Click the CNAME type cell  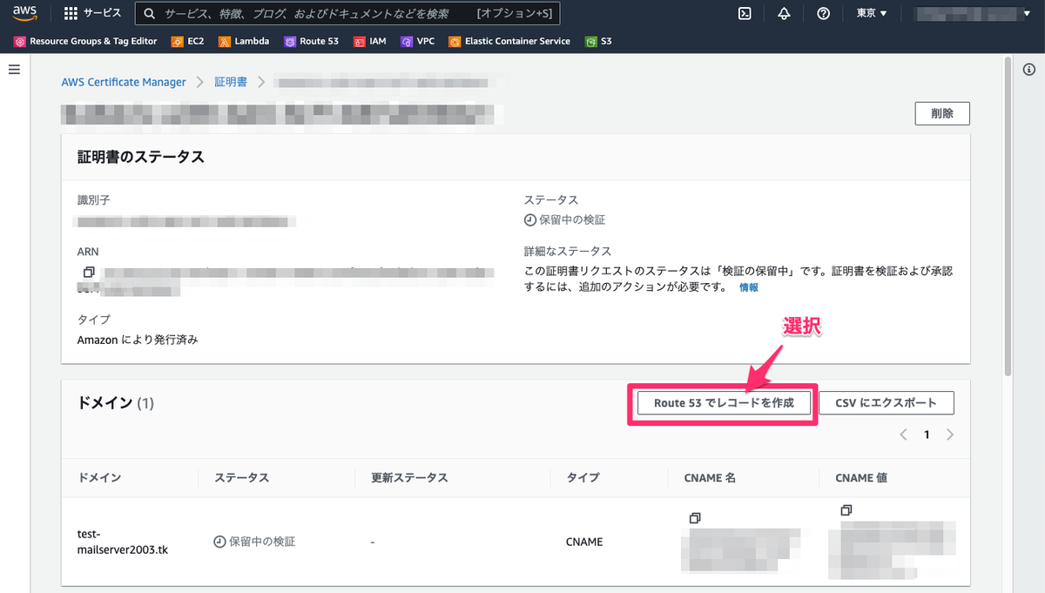[x=584, y=542]
